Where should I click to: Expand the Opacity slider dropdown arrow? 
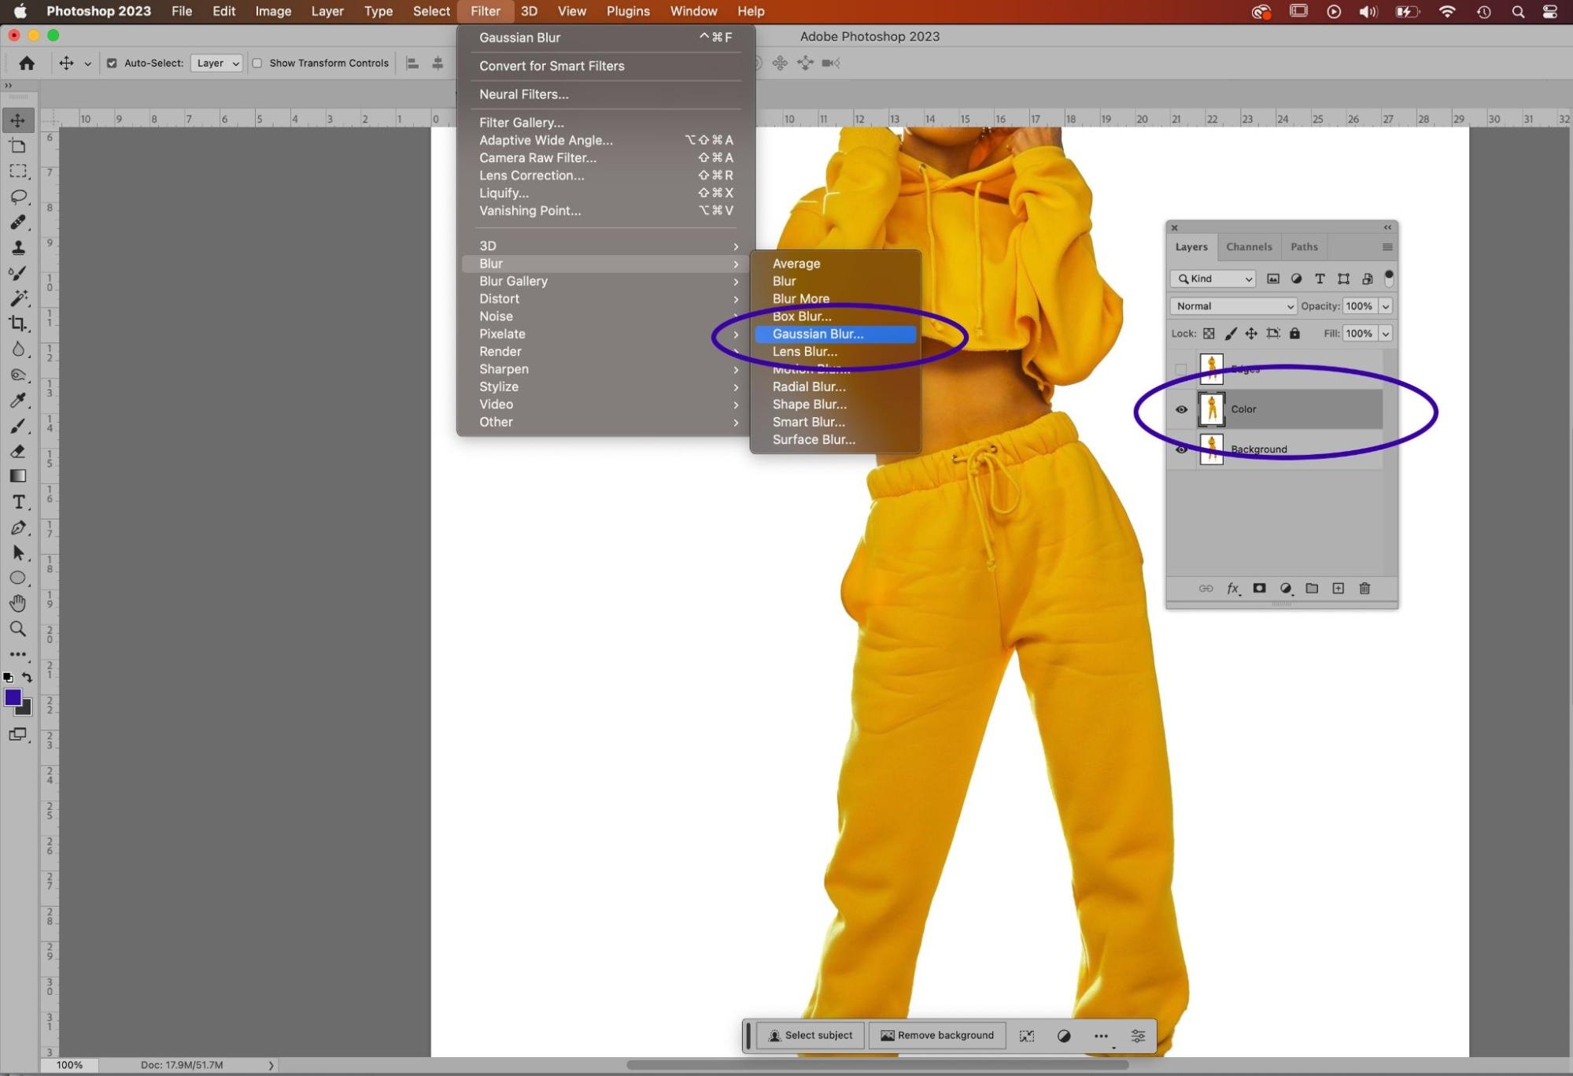click(1386, 306)
